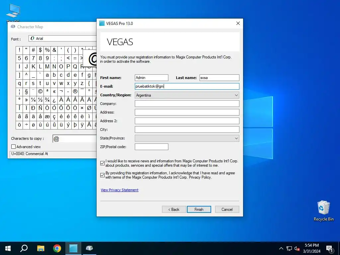Select the # character in Character Map

pos(33,50)
